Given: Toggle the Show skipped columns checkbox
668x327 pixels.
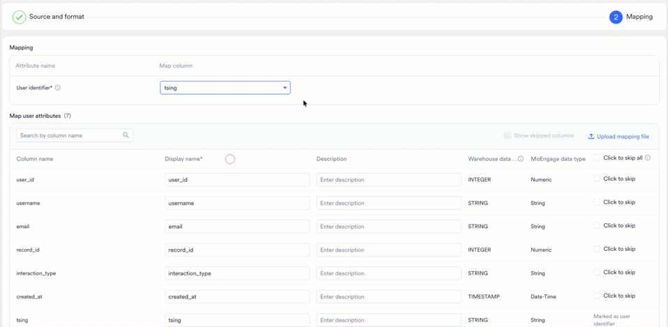Looking at the screenshot, I should 508,136.
